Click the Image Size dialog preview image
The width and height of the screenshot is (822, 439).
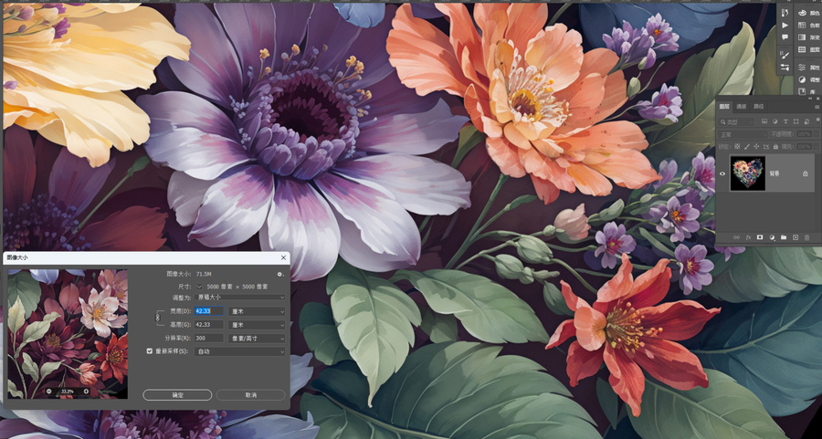click(68, 334)
